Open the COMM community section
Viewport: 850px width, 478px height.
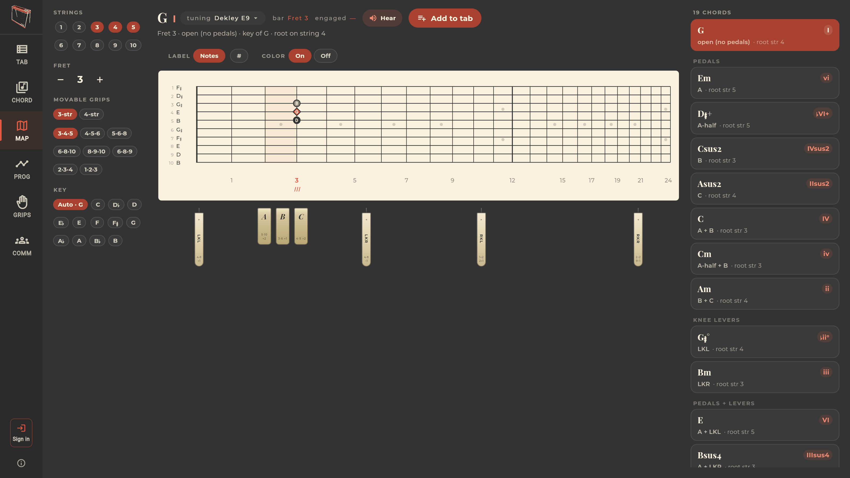click(x=22, y=245)
